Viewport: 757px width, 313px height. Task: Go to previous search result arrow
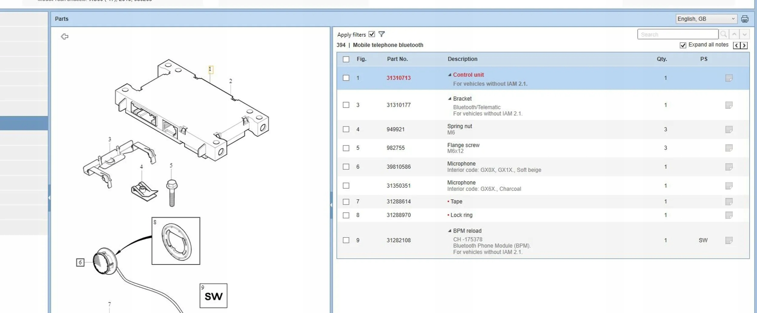734,34
